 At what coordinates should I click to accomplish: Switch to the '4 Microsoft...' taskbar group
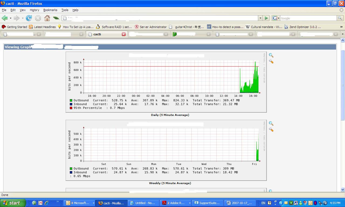tap(80, 203)
